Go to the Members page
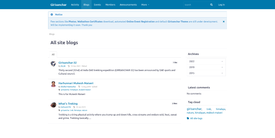Screen dimensions: 275x138 pos(110,5)
